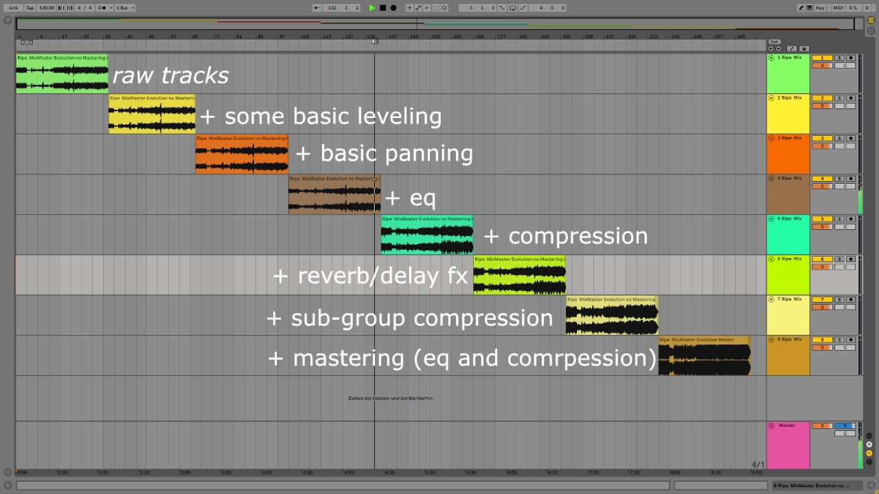Arm track 8 Ripe Mix for recording
The width and height of the screenshot is (879, 494).
coord(851,340)
